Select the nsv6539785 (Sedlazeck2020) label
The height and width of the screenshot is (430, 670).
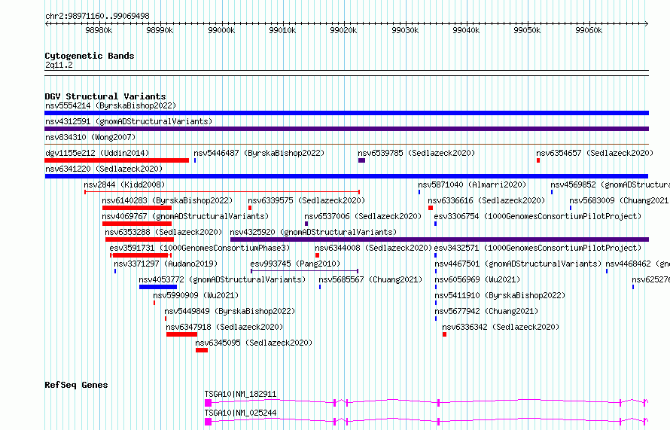(x=416, y=153)
